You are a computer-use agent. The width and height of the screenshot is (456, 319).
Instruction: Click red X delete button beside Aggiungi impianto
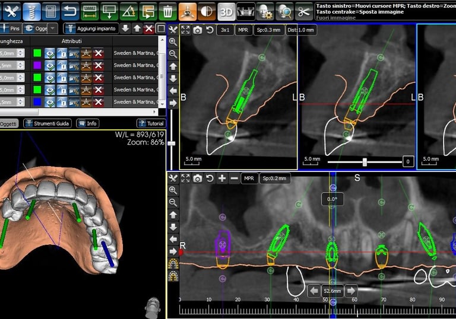coord(149,28)
